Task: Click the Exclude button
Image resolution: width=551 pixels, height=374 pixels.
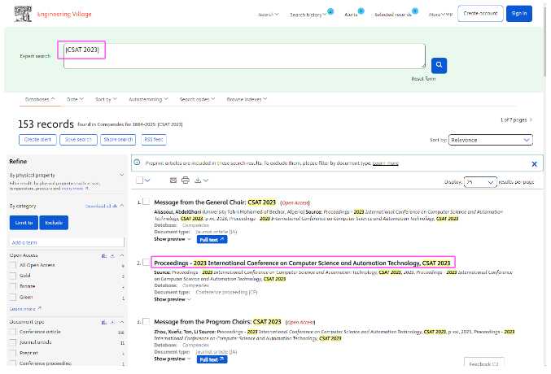Action: (54, 223)
